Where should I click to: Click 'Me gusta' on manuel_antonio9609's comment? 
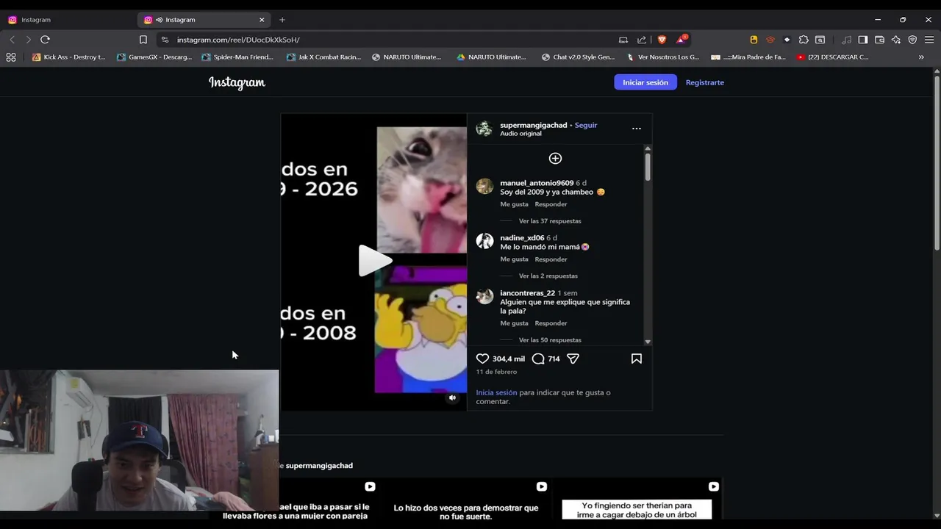tap(514, 204)
